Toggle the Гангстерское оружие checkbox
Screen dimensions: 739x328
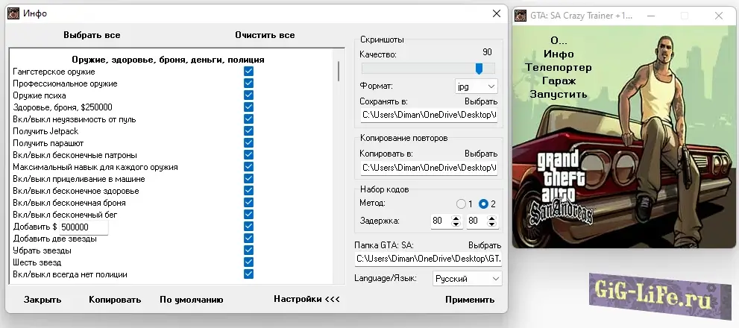pyautogui.click(x=248, y=71)
